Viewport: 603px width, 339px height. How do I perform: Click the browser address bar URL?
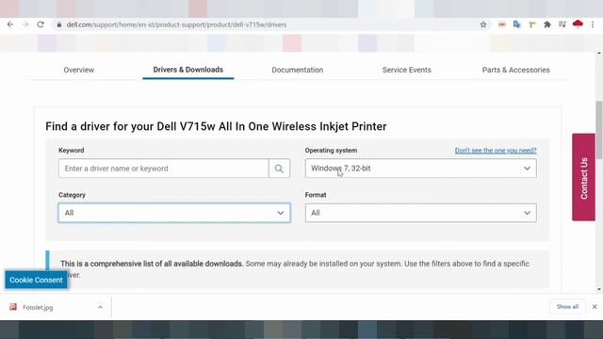coord(176,24)
